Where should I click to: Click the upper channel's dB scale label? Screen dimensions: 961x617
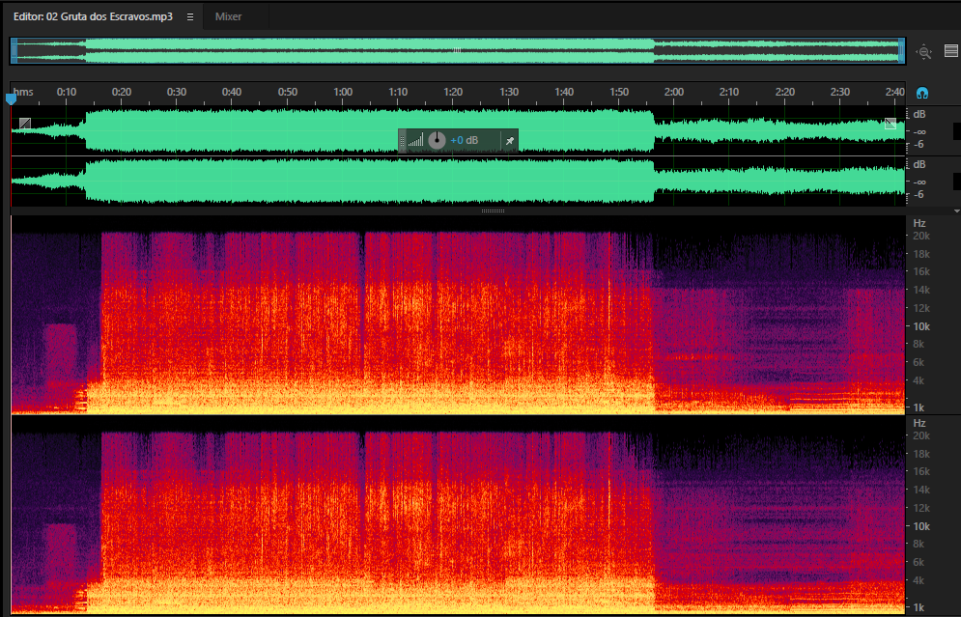tap(919, 115)
